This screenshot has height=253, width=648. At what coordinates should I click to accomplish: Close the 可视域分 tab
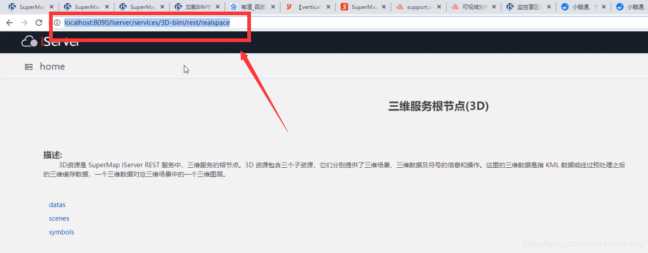[x=495, y=7]
